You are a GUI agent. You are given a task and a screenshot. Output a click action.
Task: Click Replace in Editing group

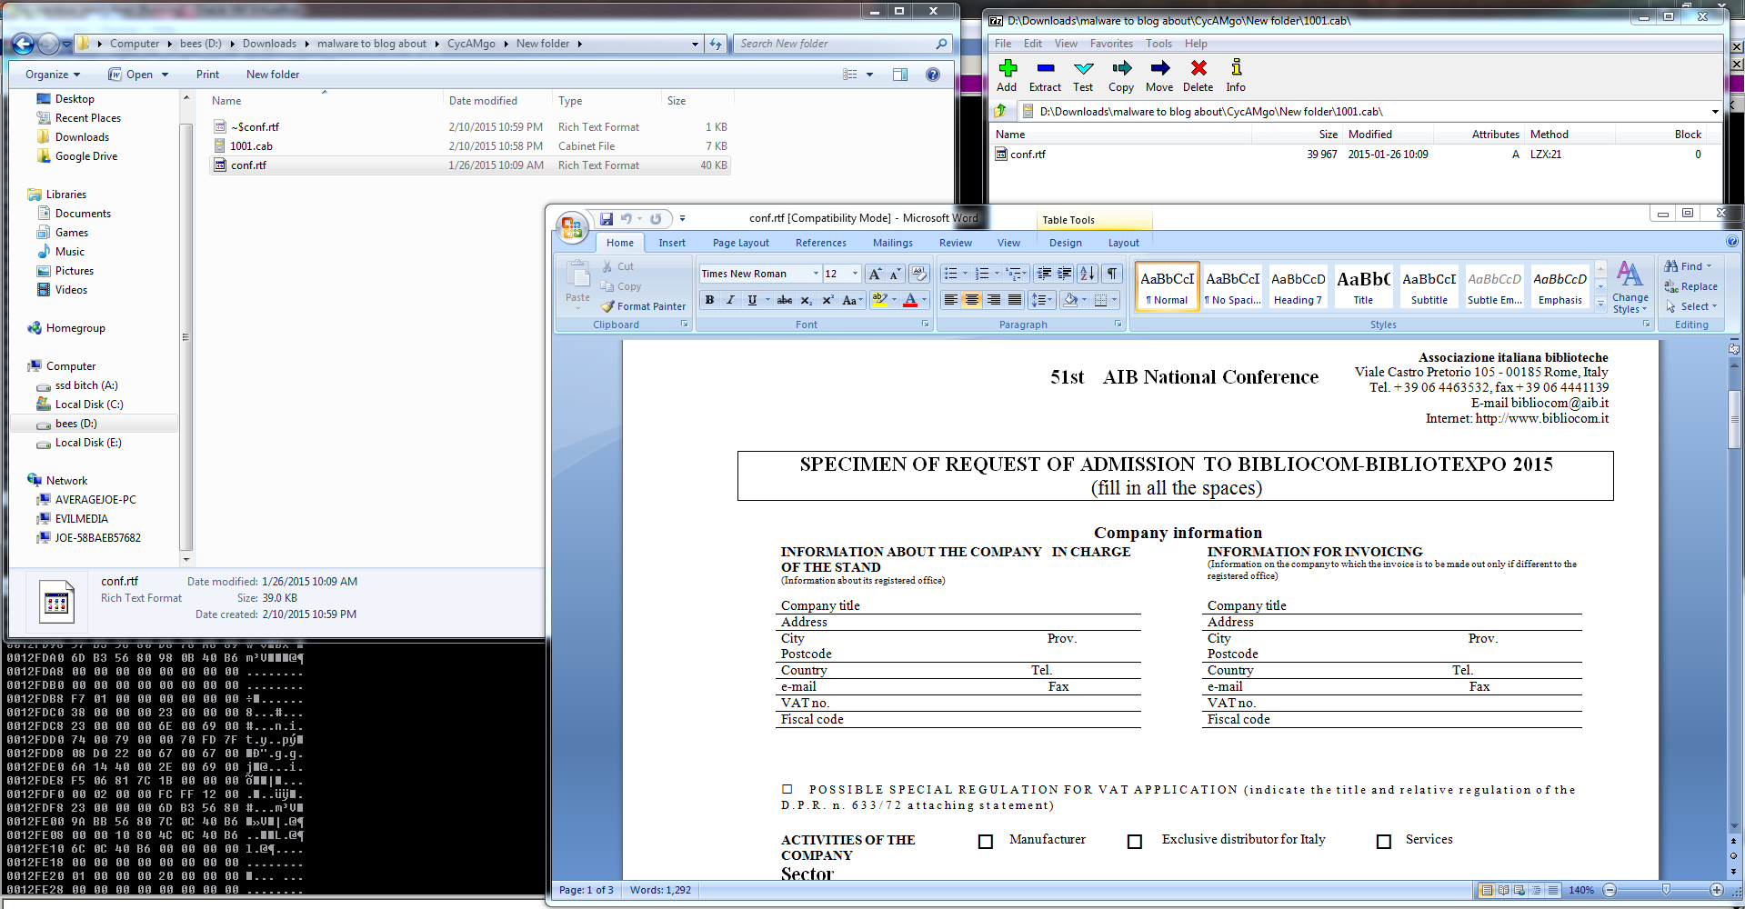coord(1691,286)
